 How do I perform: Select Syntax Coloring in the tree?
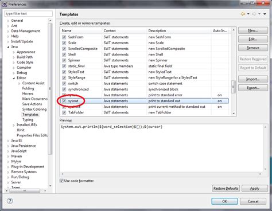pyautogui.click(x=34, y=109)
